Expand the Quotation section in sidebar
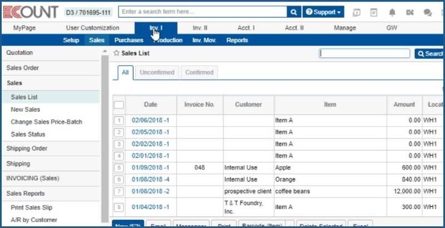The image size is (445, 228). click(19, 53)
